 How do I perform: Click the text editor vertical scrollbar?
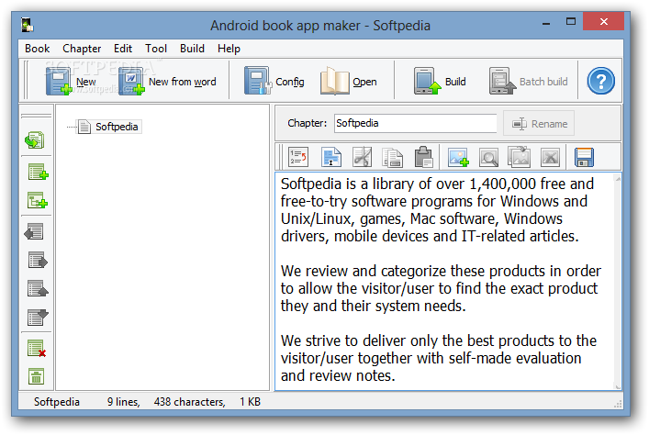point(618,281)
